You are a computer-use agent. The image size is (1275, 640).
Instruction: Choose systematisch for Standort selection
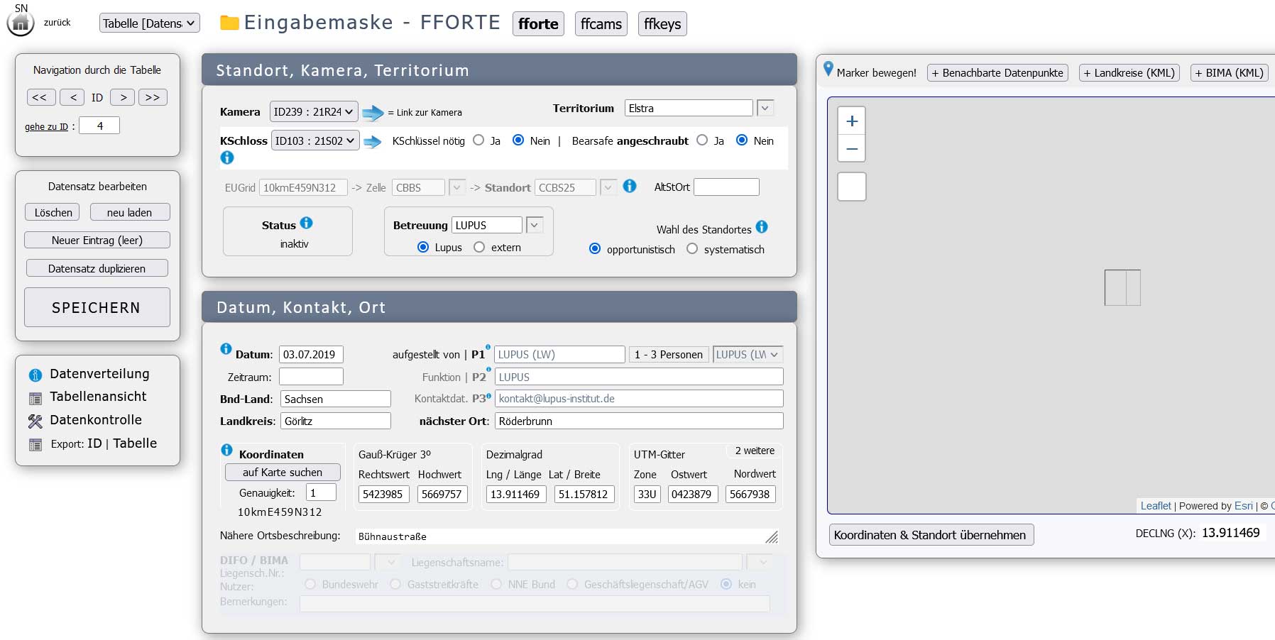tap(692, 249)
